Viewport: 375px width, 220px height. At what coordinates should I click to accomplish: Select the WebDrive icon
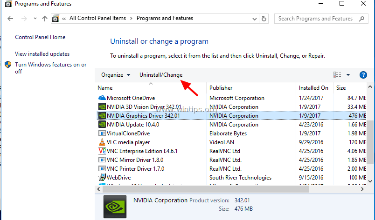point(102,177)
